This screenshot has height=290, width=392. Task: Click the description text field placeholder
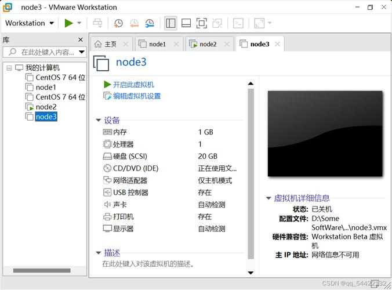(148, 264)
